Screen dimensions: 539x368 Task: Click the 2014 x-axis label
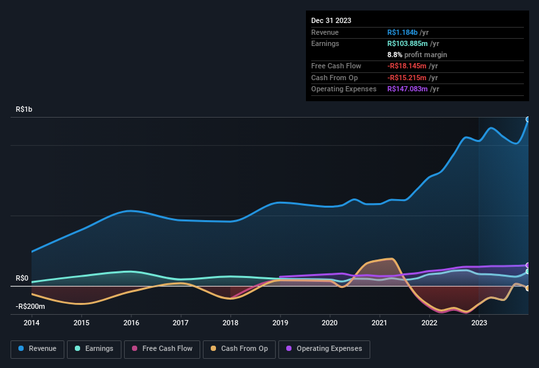click(32, 323)
